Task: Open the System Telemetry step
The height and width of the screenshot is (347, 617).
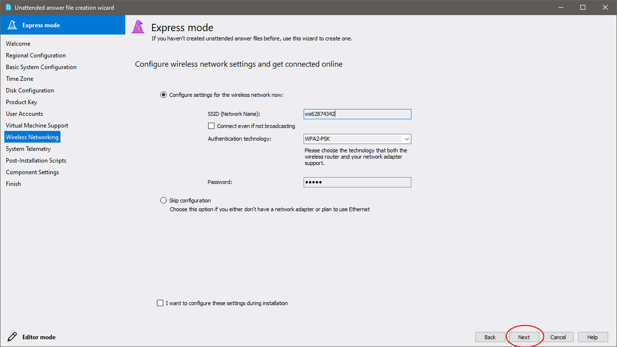Action: click(x=28, y=149)
